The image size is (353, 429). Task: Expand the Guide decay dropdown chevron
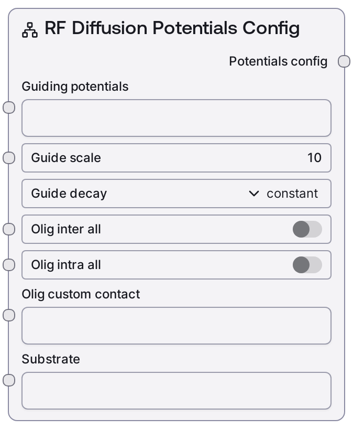(x=254, y=194)
